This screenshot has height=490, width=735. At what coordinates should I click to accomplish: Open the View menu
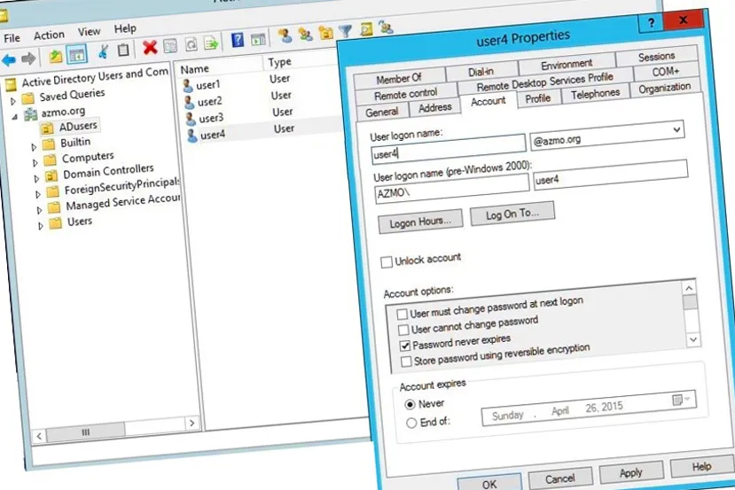(89, 31)
